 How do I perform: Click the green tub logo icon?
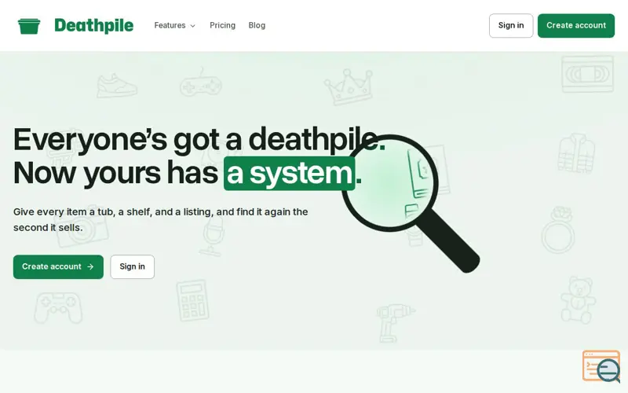pos(29,26)
